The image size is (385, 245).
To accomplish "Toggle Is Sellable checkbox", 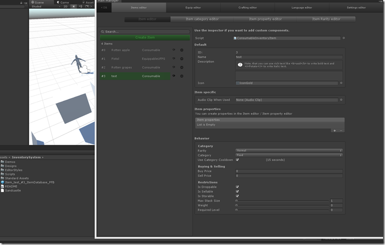I will (x=237, y=191).
